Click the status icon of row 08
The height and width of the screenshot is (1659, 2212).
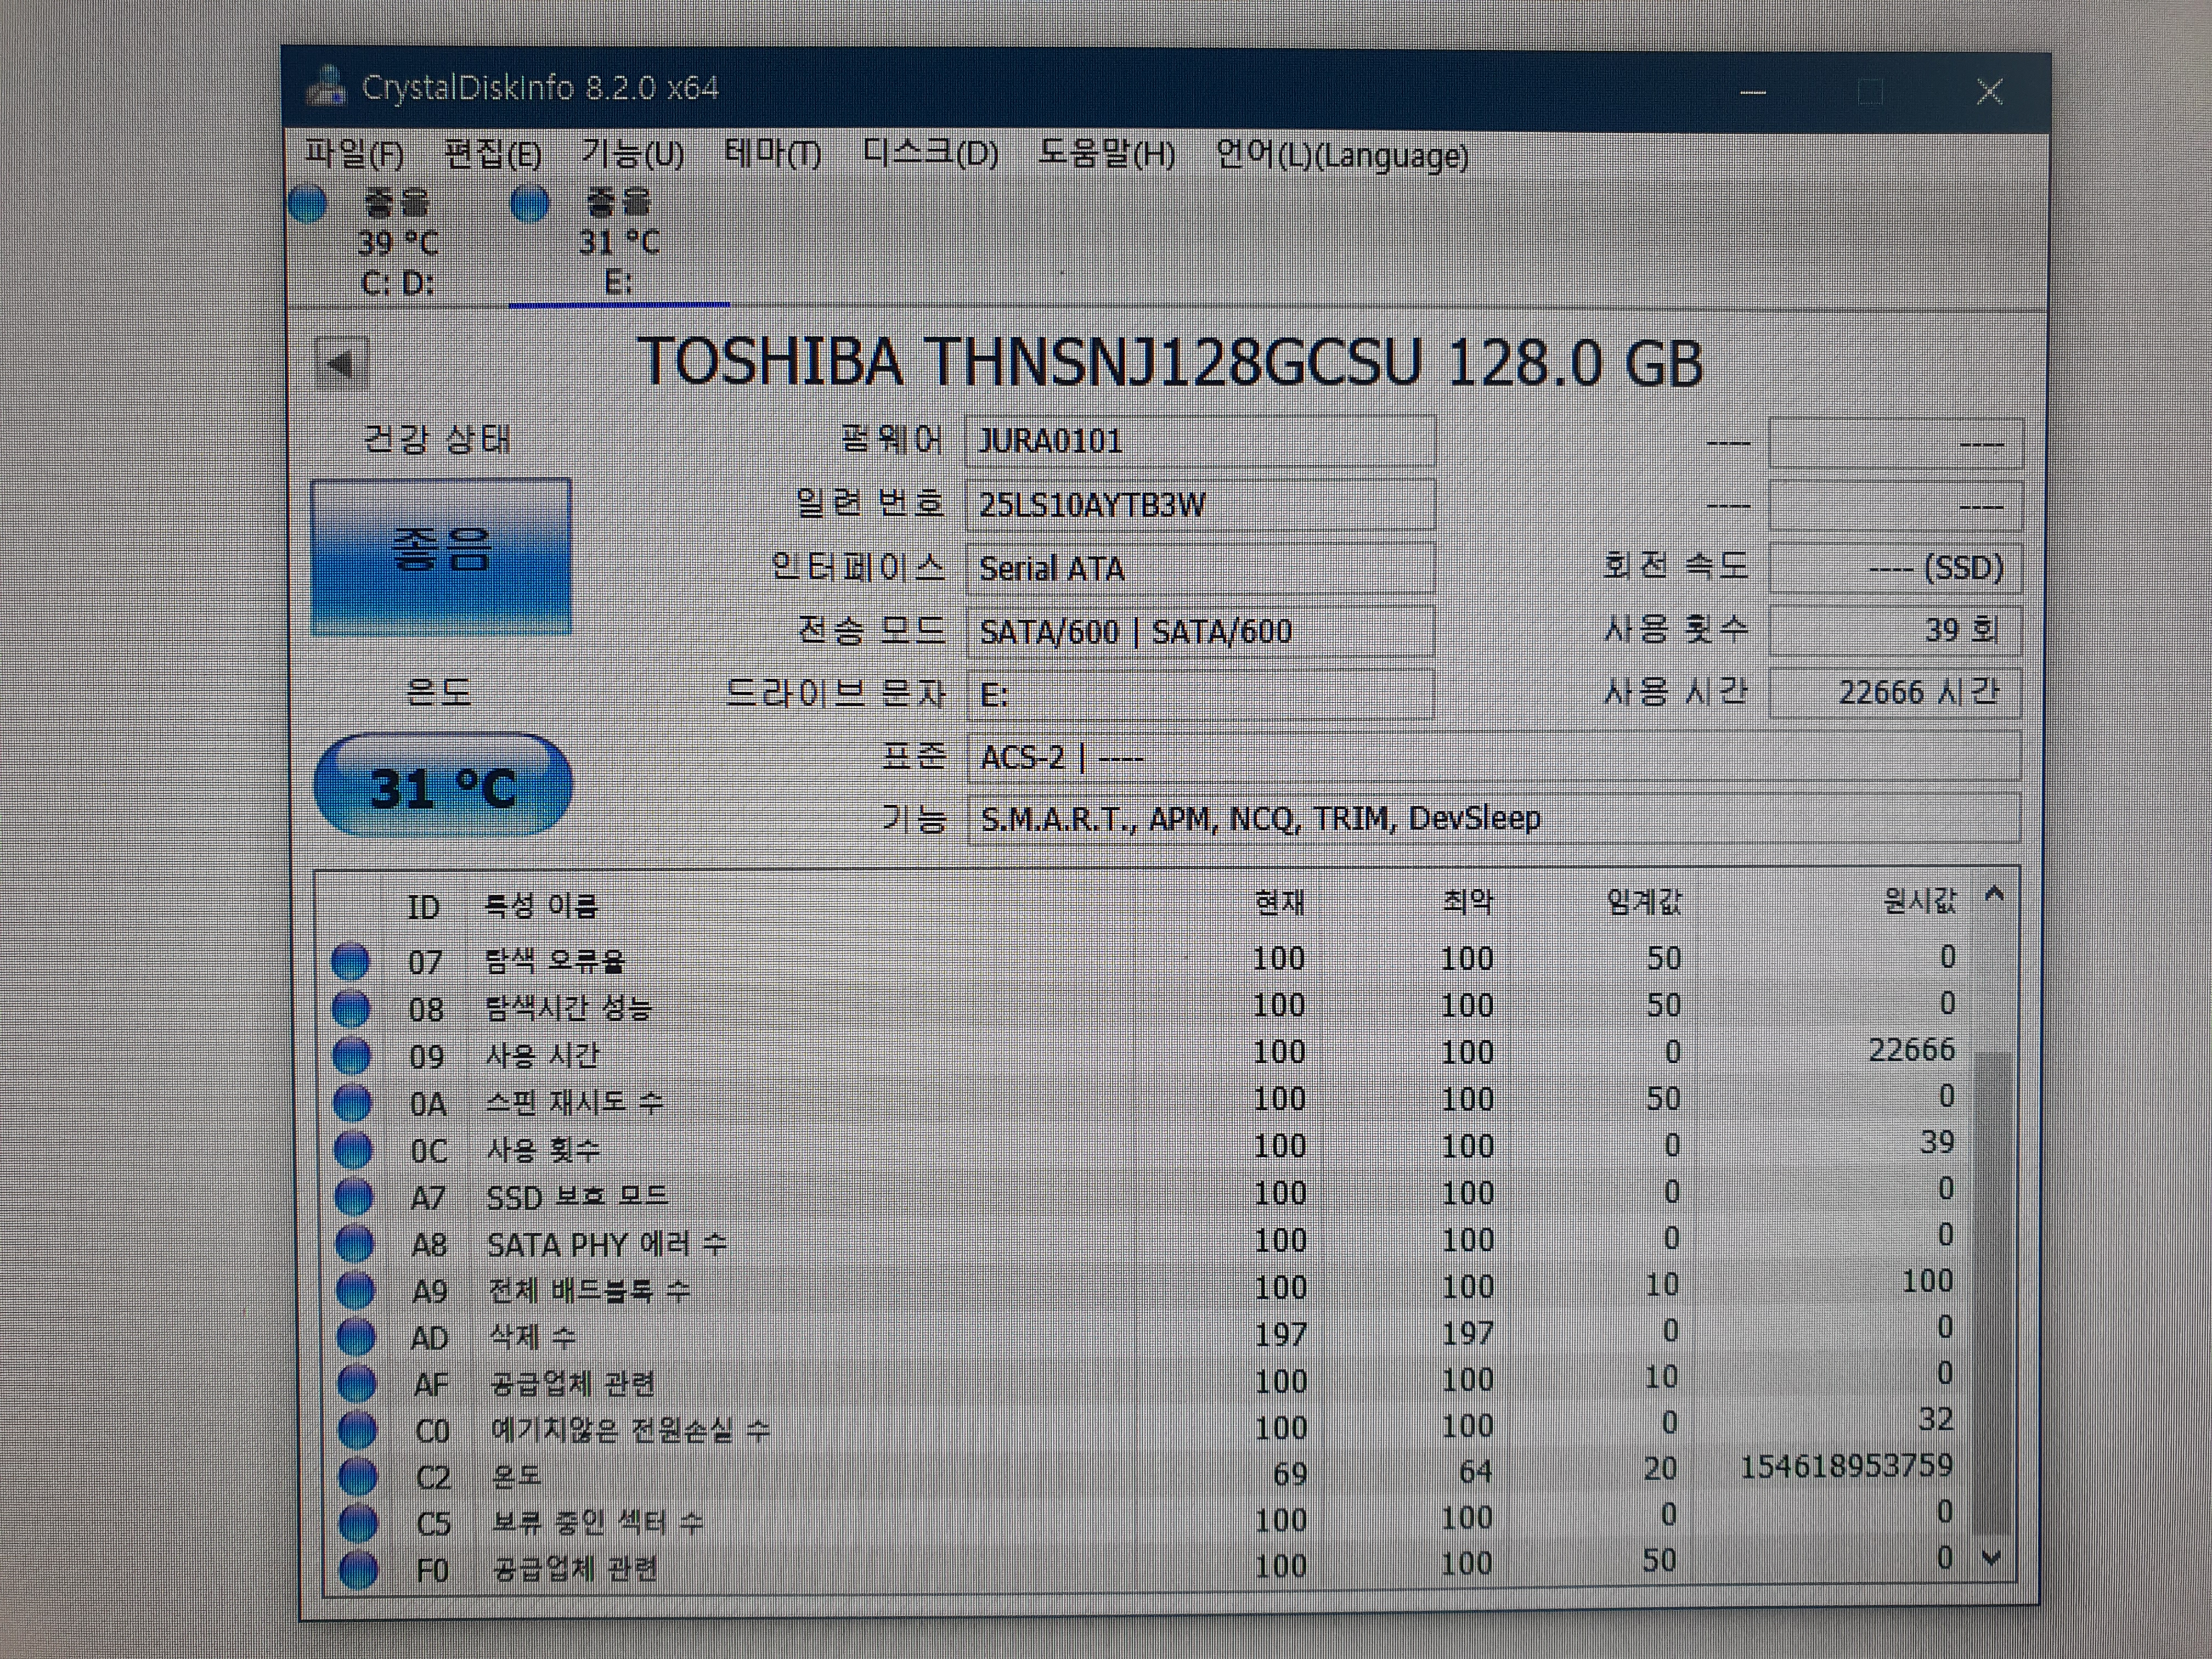351,1008
